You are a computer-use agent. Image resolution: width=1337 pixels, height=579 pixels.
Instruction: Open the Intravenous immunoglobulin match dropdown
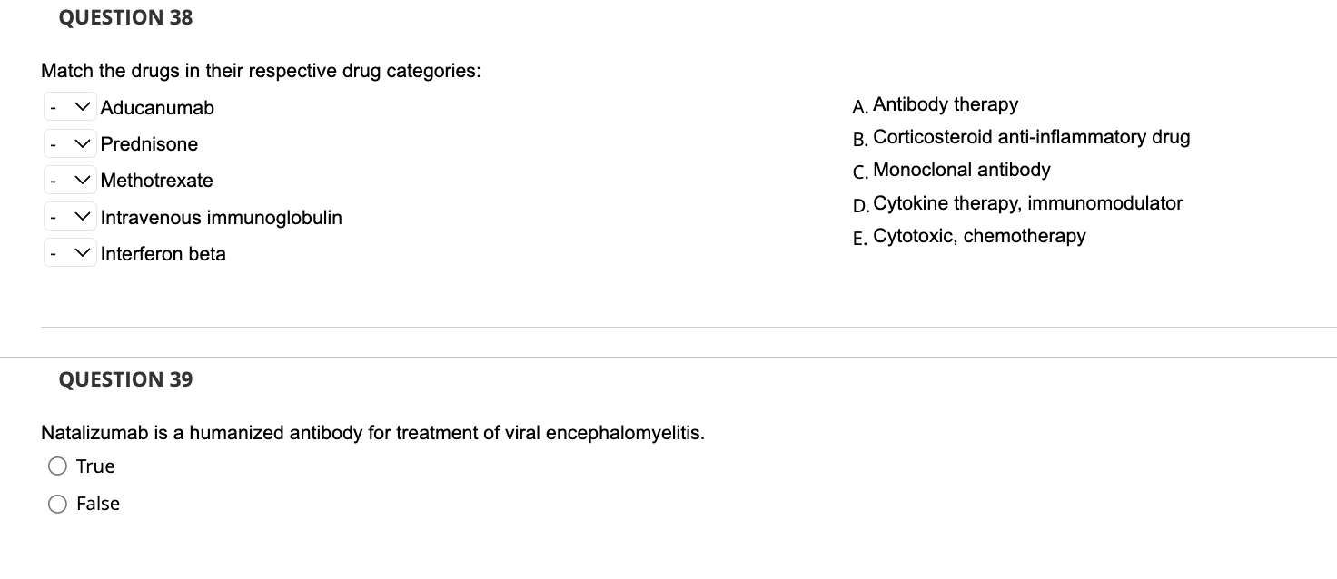tap(69, 218)
